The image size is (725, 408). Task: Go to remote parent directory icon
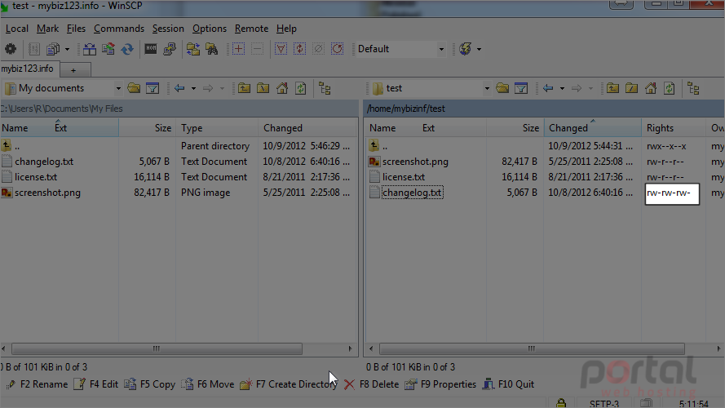[x=612, y=88]
